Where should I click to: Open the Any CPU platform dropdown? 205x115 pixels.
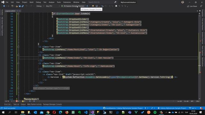coord(53,6)
